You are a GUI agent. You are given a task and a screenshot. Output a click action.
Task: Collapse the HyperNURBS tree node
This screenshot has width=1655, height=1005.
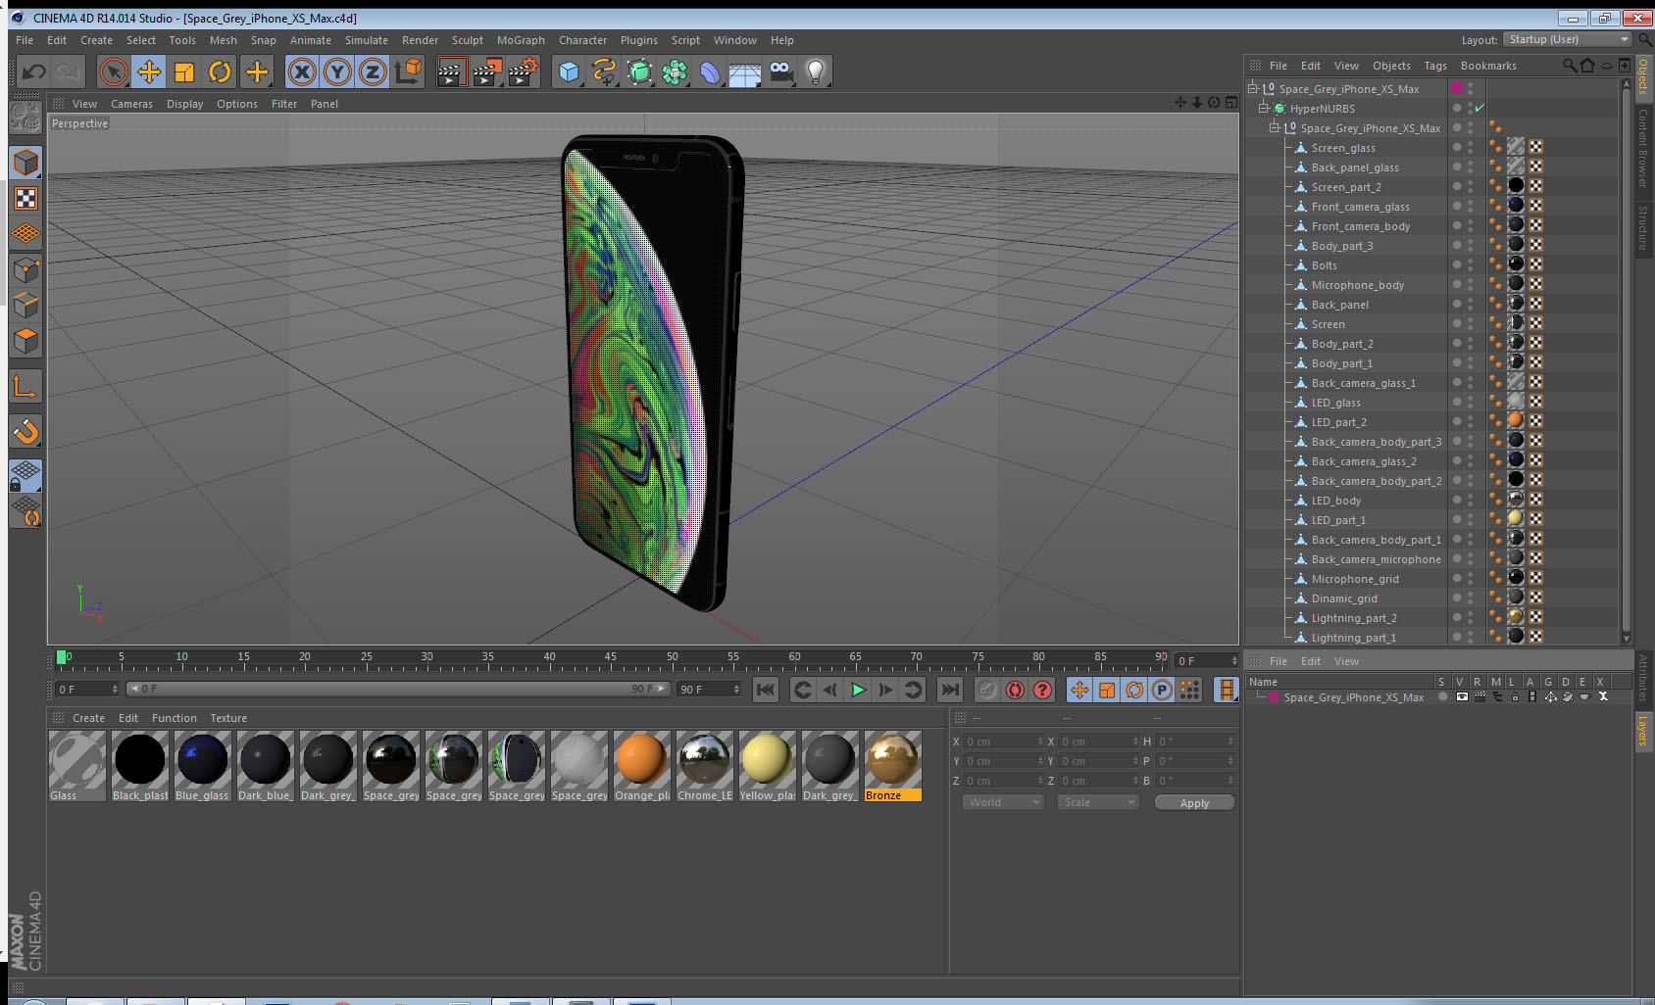(1263, 108)
